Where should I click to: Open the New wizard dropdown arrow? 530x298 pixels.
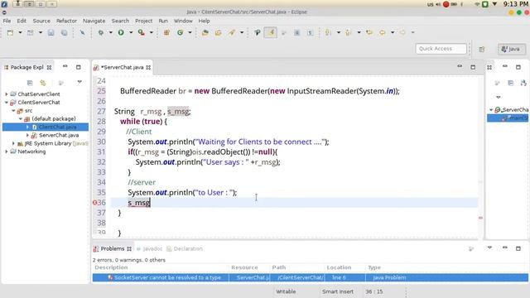[20, 33]
